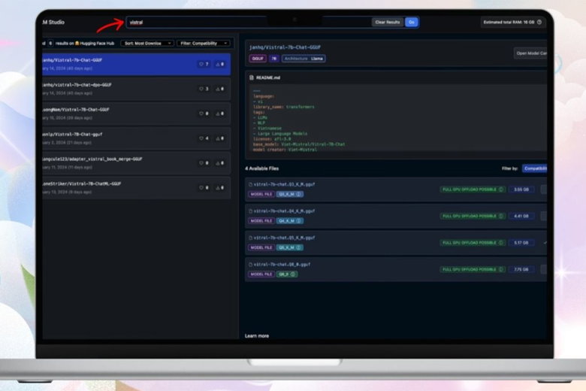Image resolution: width=586 pixels, height=391 pixels.
Task: Click the Hugging Face Hub emoji icon
Action: (x=77, y=44)
